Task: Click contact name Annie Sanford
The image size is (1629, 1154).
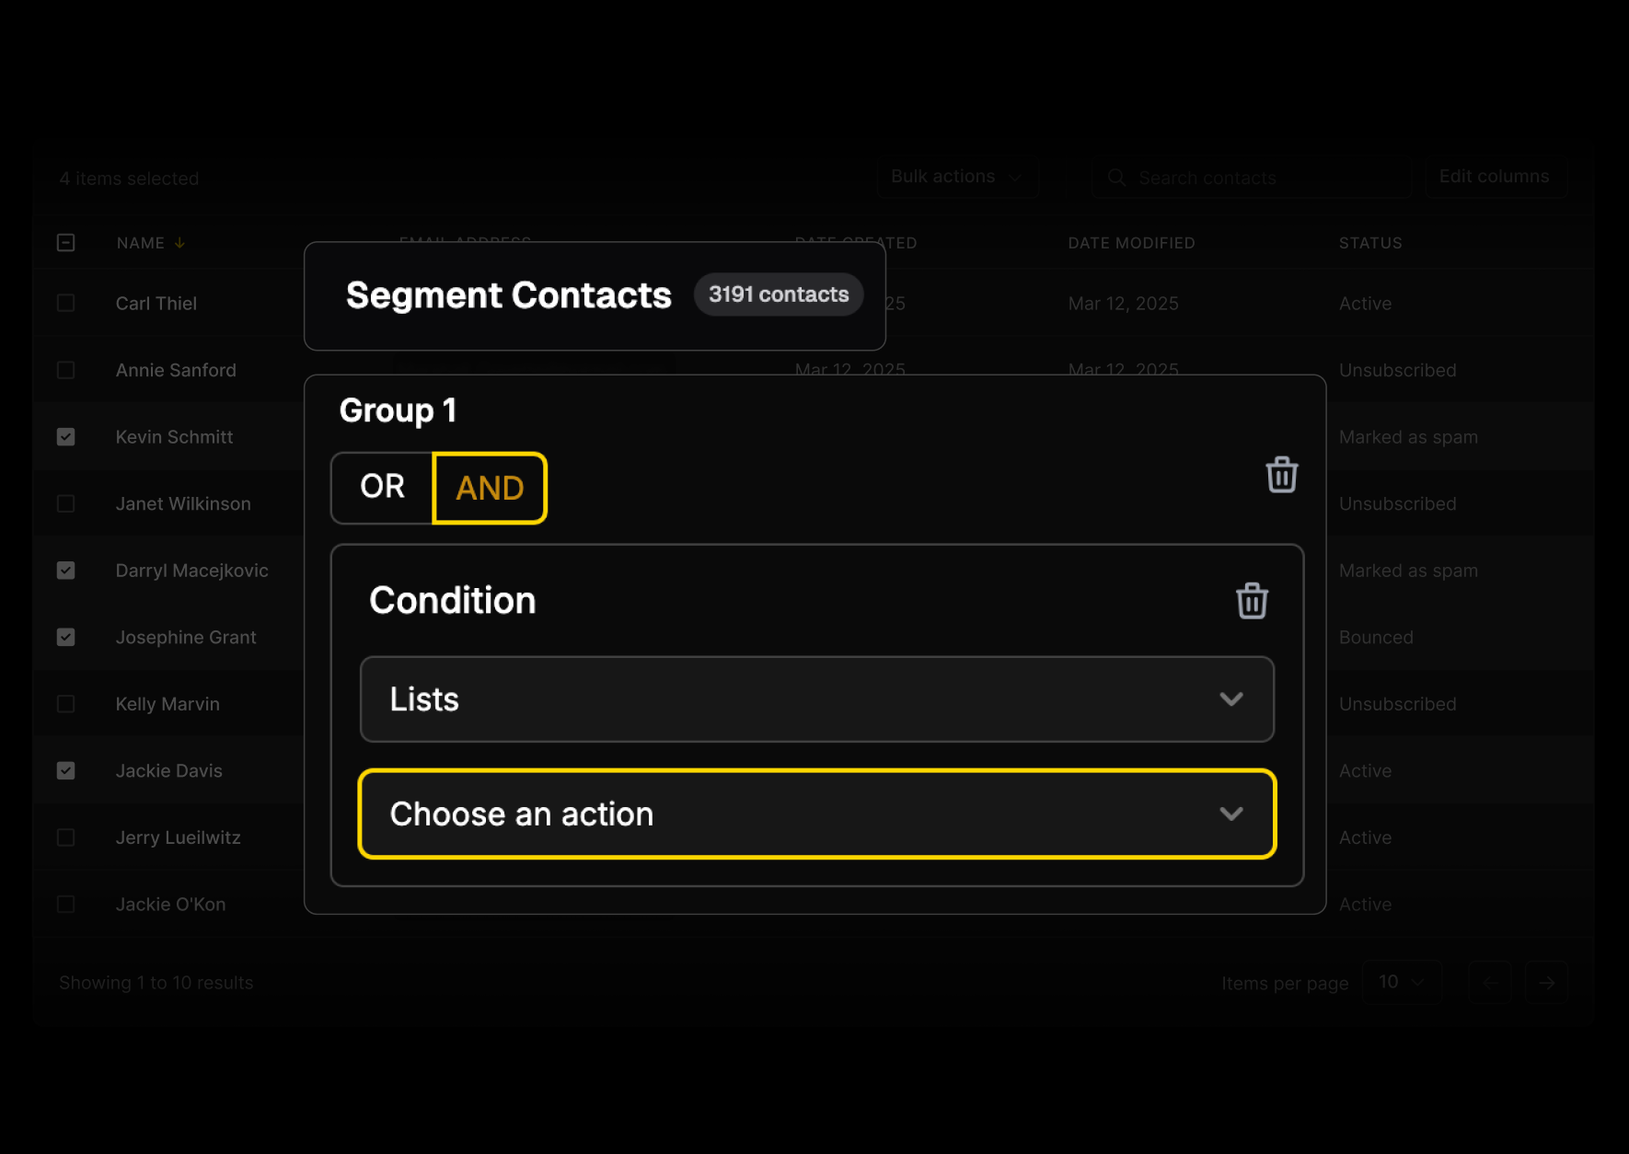Action: (176, 370)
